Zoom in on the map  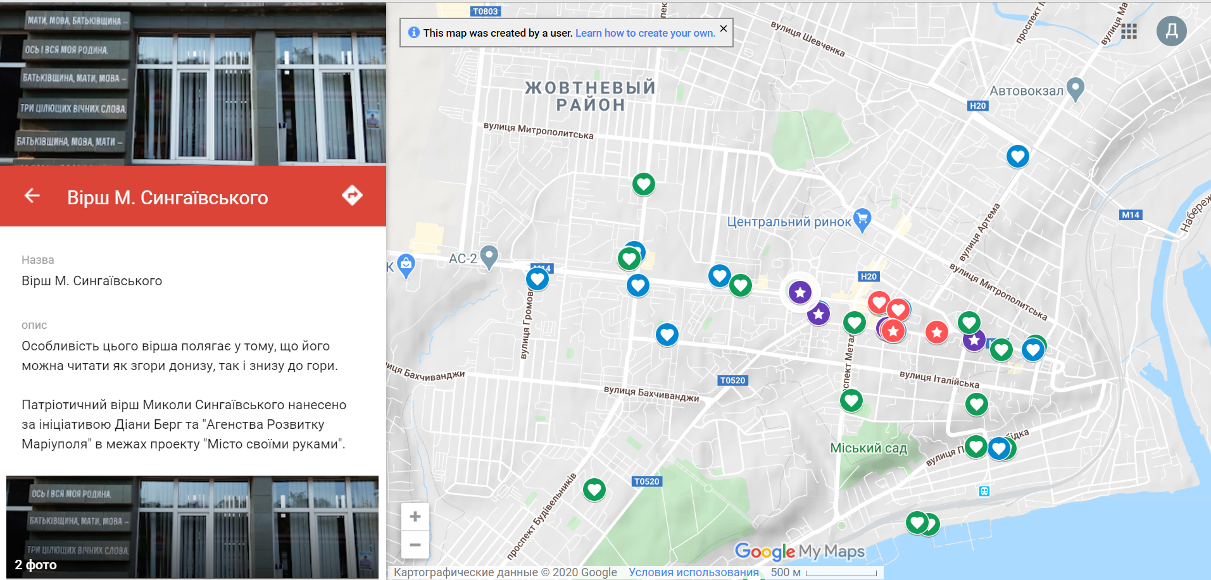coord(415,517)
